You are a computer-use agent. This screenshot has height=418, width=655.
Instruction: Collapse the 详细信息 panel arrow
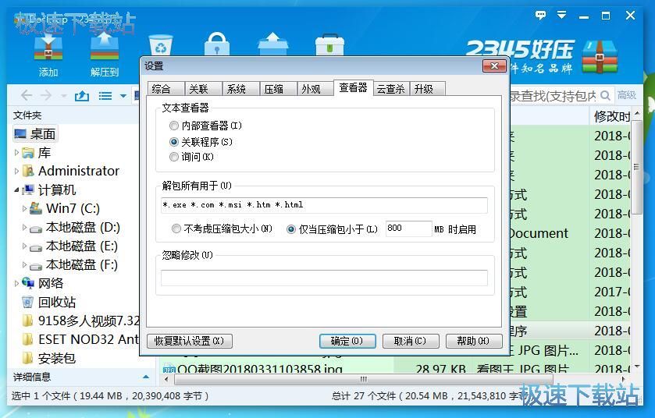coord(146,377)
